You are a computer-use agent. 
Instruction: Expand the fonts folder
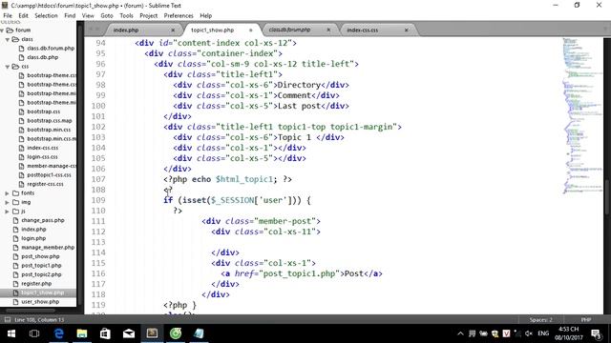[8, 193]
